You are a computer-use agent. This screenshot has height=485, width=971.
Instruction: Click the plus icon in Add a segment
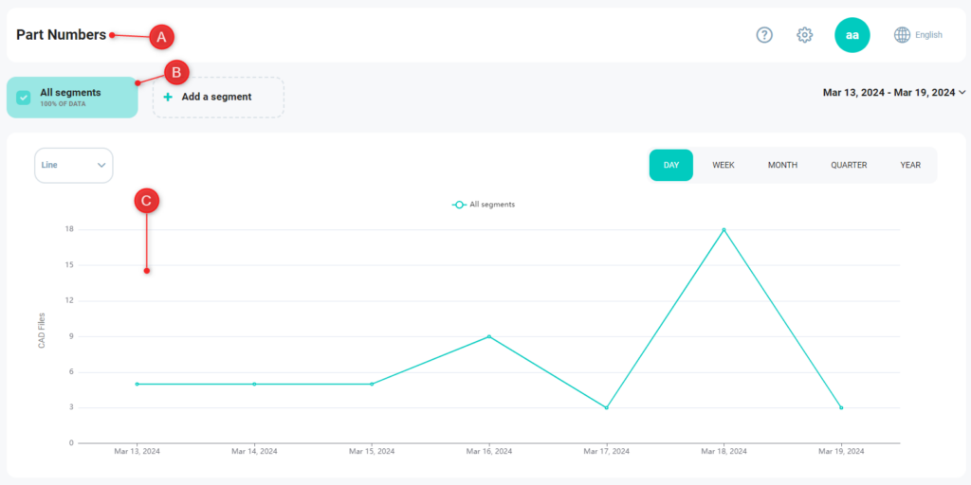point(168,97)
